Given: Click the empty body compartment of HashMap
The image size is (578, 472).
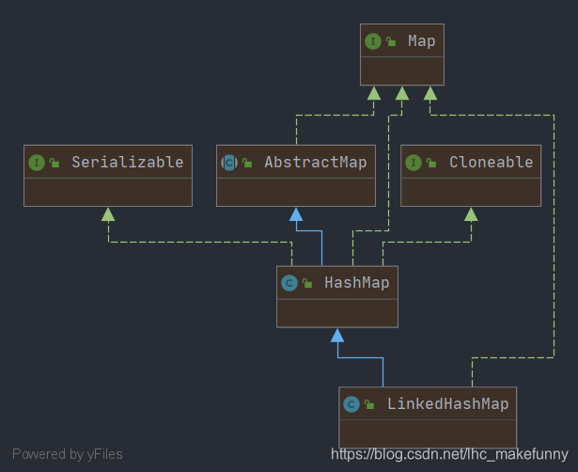Looking at the screenshot, I should [x=337, y=313].
